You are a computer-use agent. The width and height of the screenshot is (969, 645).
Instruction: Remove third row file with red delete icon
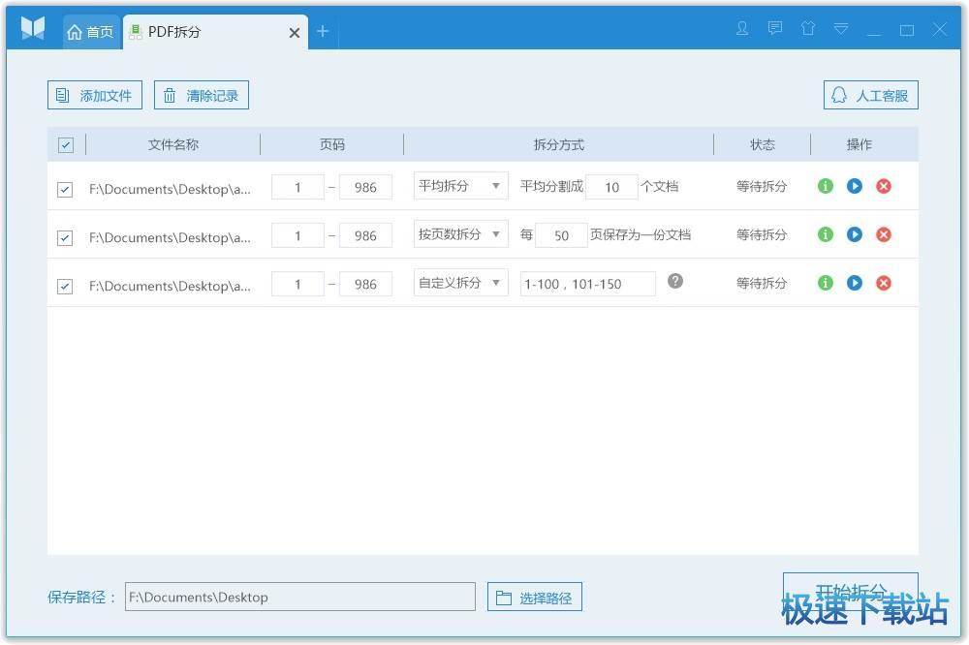point(883,283)
